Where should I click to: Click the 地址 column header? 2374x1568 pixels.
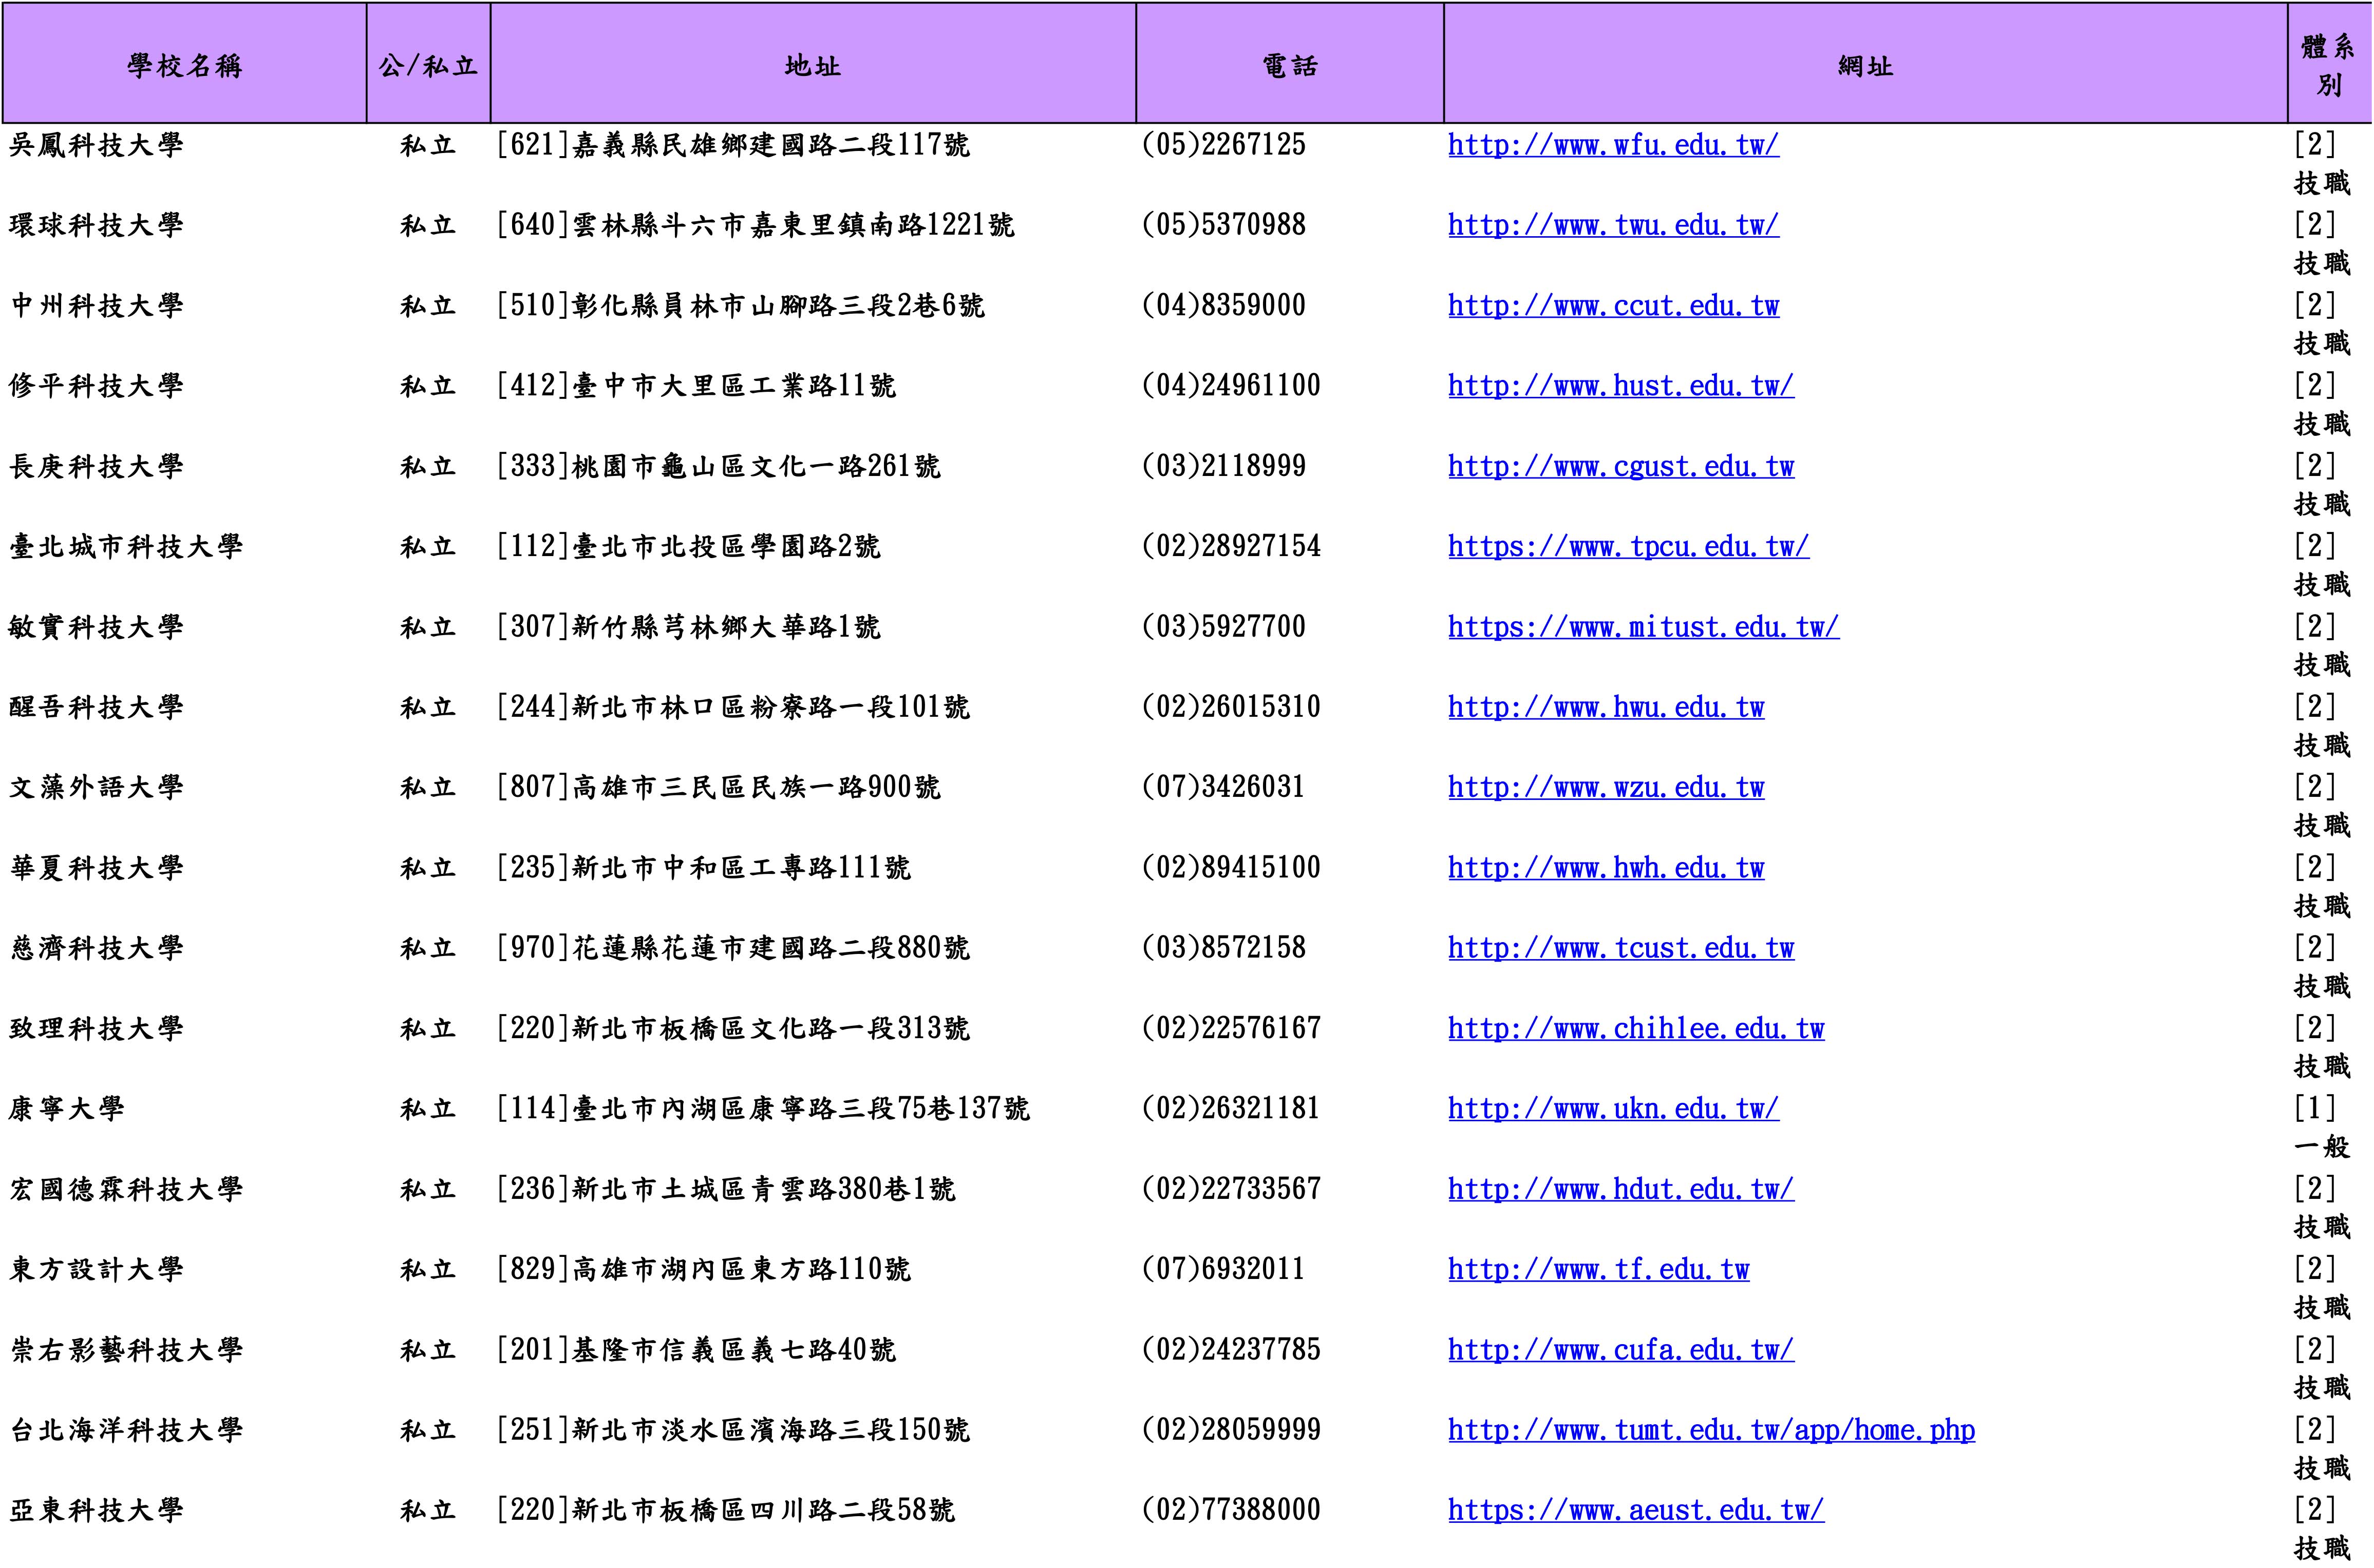coord(813,66)
